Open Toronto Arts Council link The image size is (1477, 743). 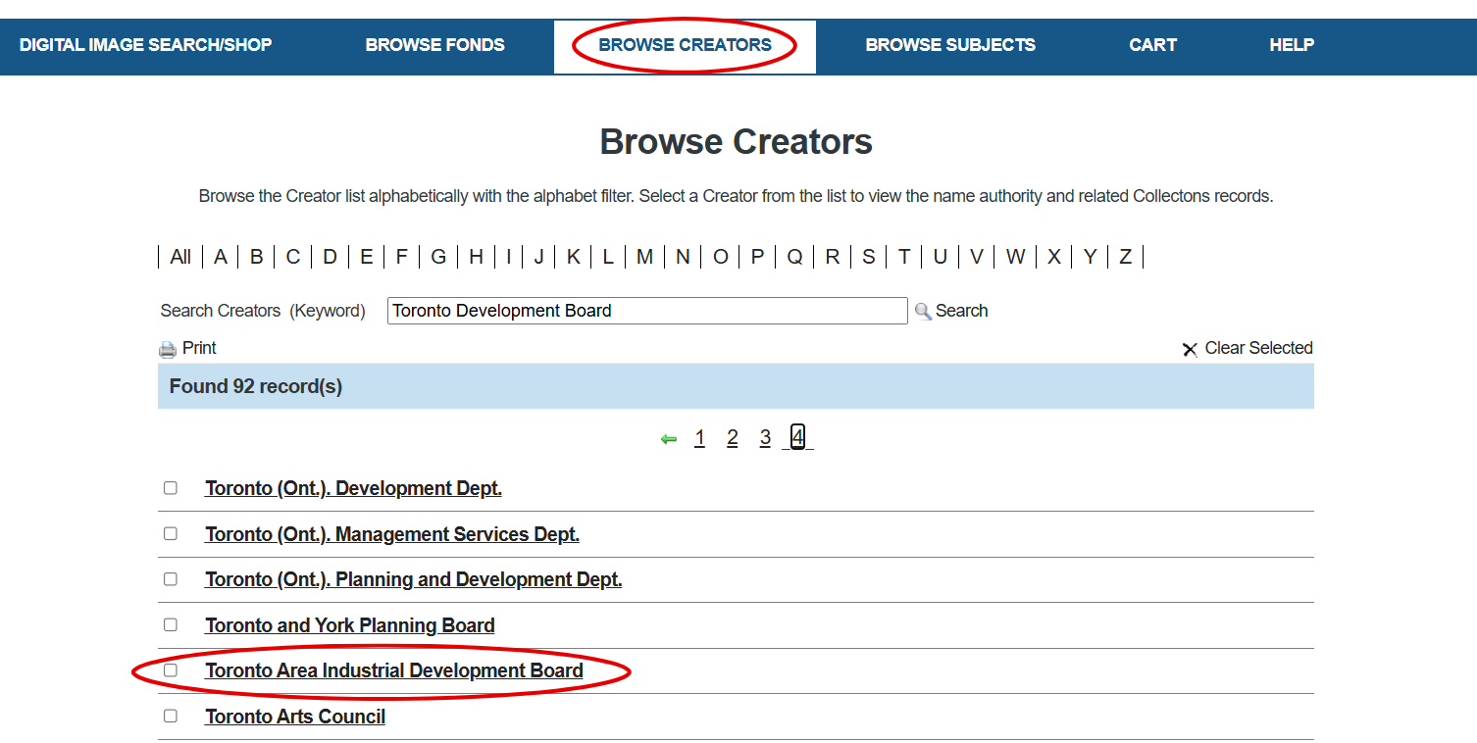tap(295, 717)
